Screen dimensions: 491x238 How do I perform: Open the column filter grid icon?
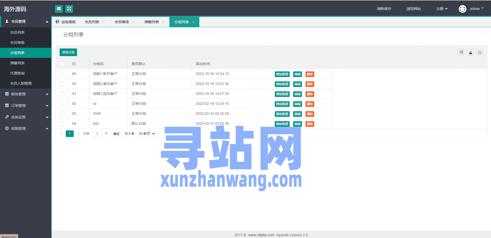[461, 53]
